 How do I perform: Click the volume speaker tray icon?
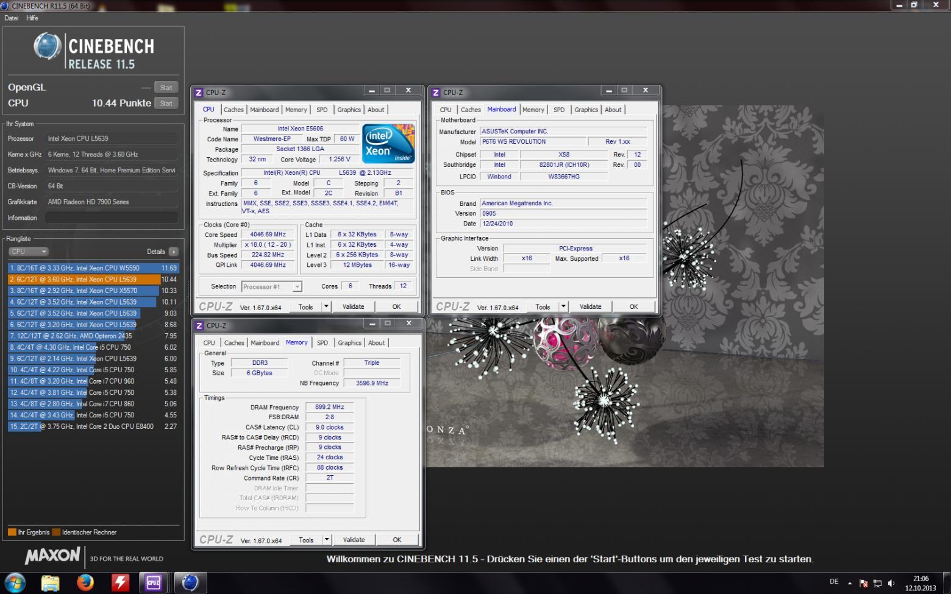point(891,583)
